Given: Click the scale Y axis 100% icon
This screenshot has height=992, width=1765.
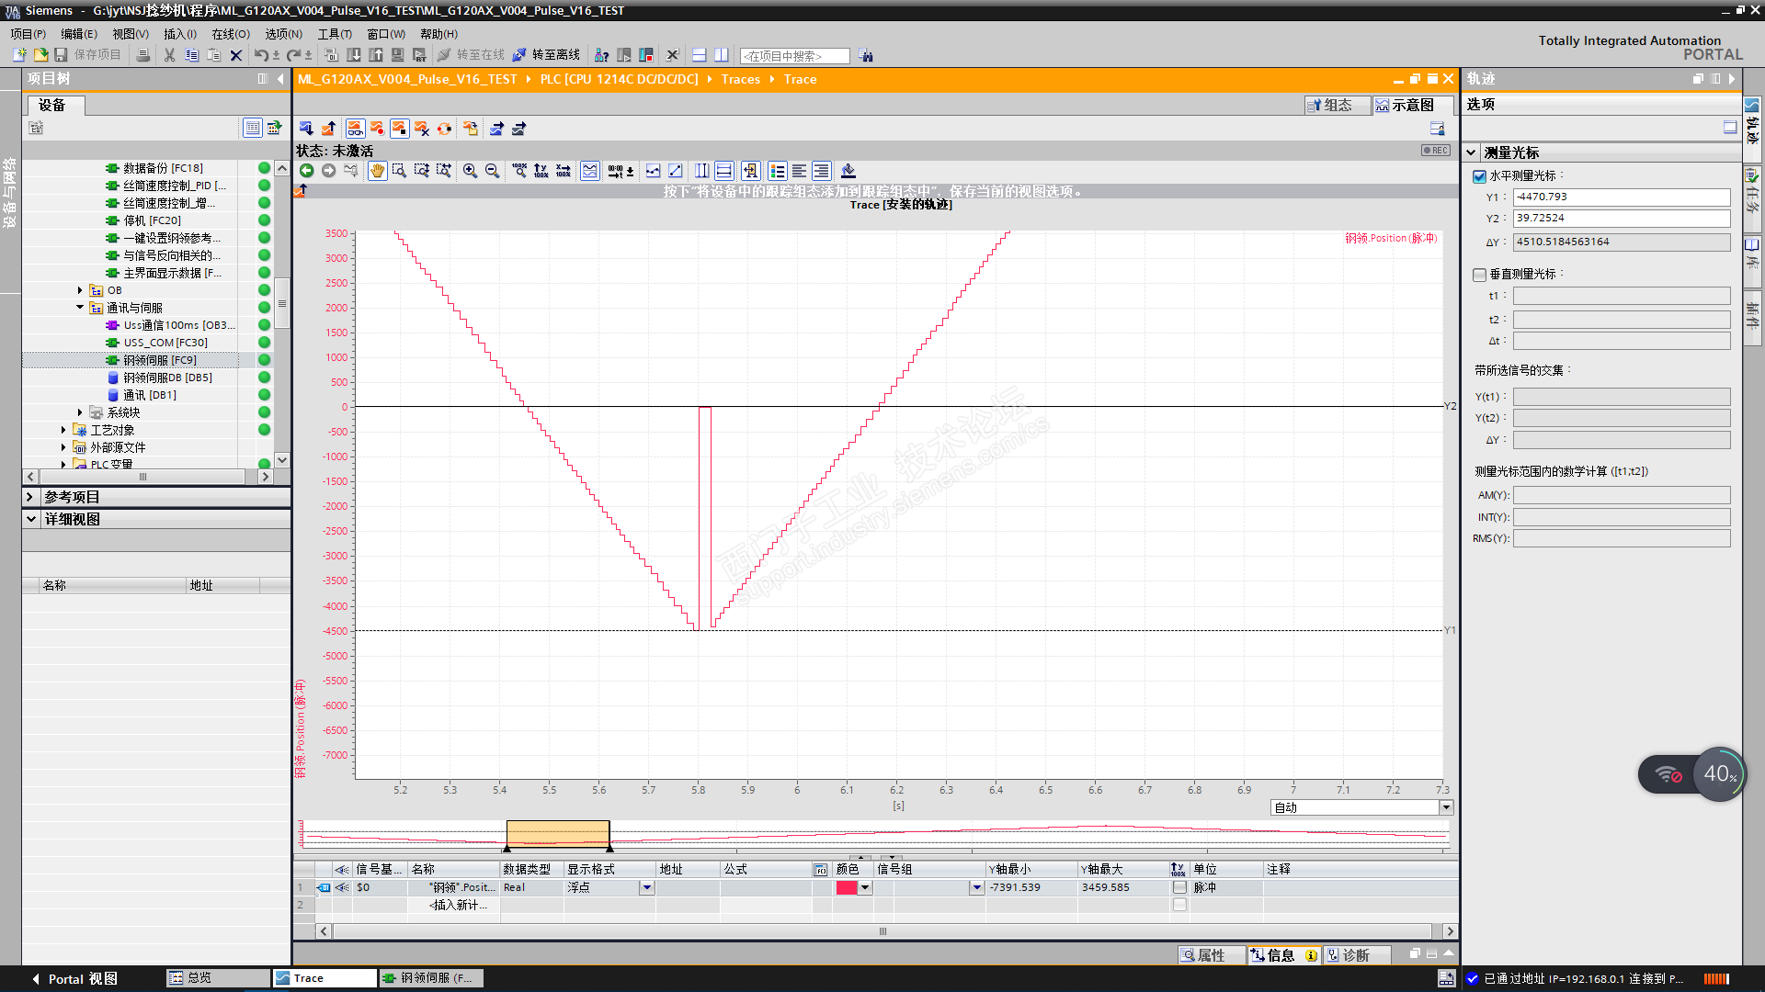Looking at the screenshot, I should pyautogui.click(x=541, y=171).
